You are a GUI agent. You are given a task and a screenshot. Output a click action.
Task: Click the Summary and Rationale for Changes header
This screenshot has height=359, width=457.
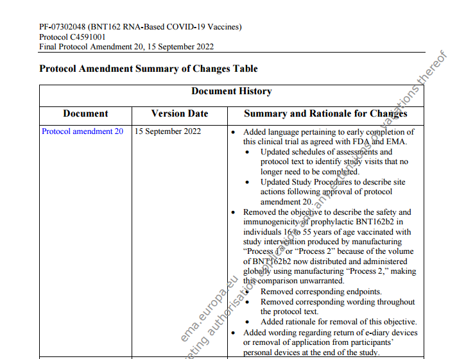[x=325, y=113]
